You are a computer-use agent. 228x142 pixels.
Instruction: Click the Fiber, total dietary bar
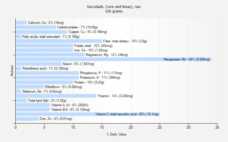tap(59, 41)
